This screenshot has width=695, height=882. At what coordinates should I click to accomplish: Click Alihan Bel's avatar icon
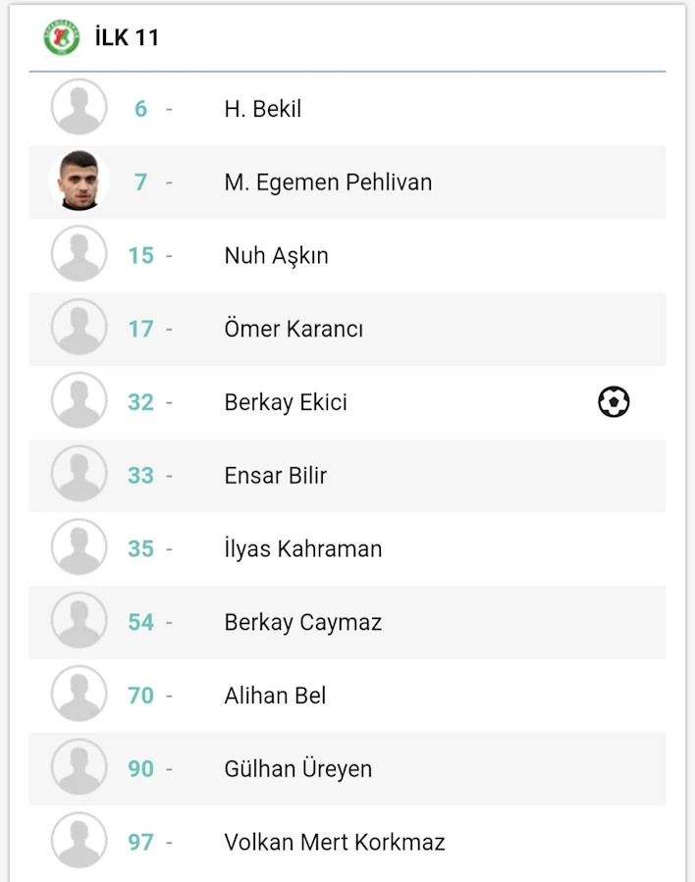click(x=79, y=694)
